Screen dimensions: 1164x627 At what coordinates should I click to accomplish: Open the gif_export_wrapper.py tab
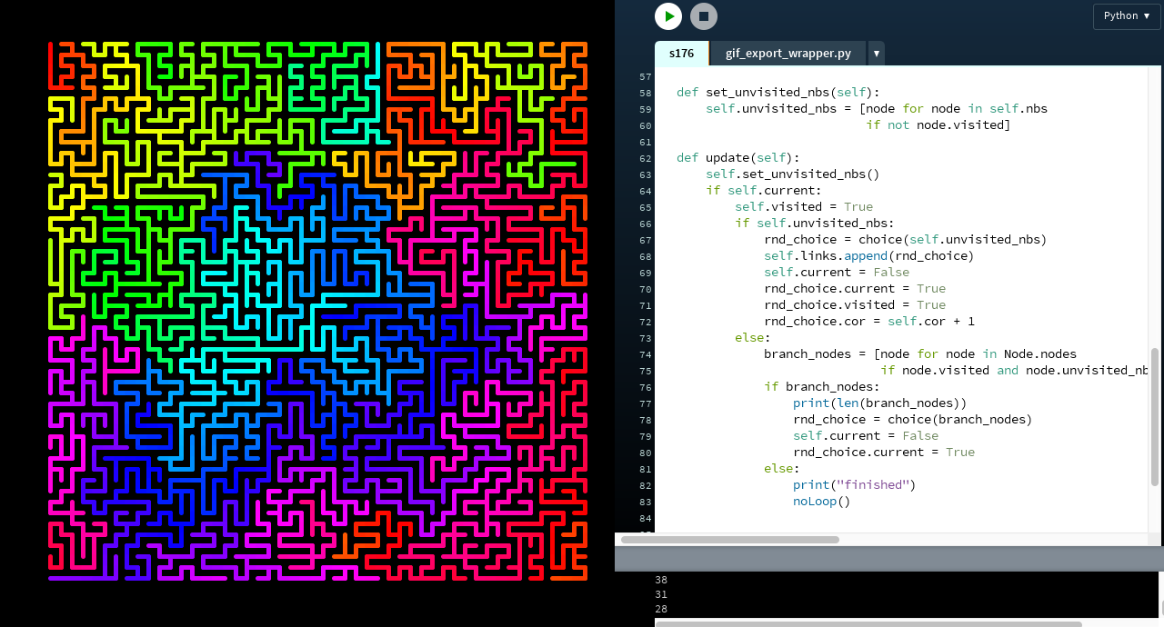[x=788, y=54]
